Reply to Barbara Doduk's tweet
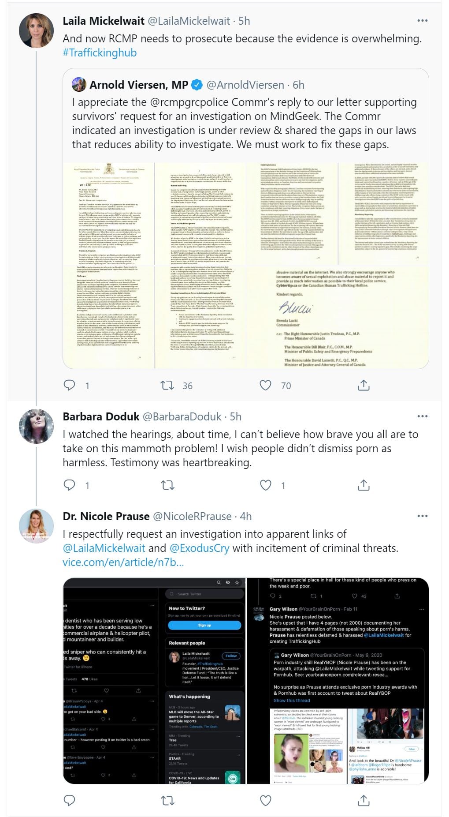 click(x=70, y=485)
